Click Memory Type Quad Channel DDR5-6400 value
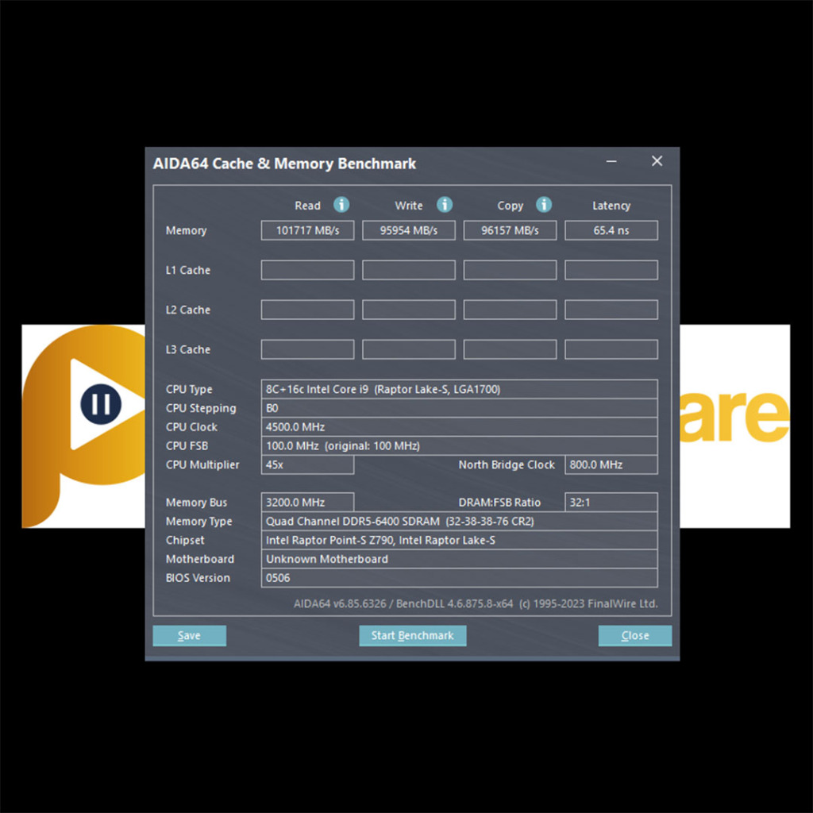The width and height of the screenshot is (813, 813). 460,521
